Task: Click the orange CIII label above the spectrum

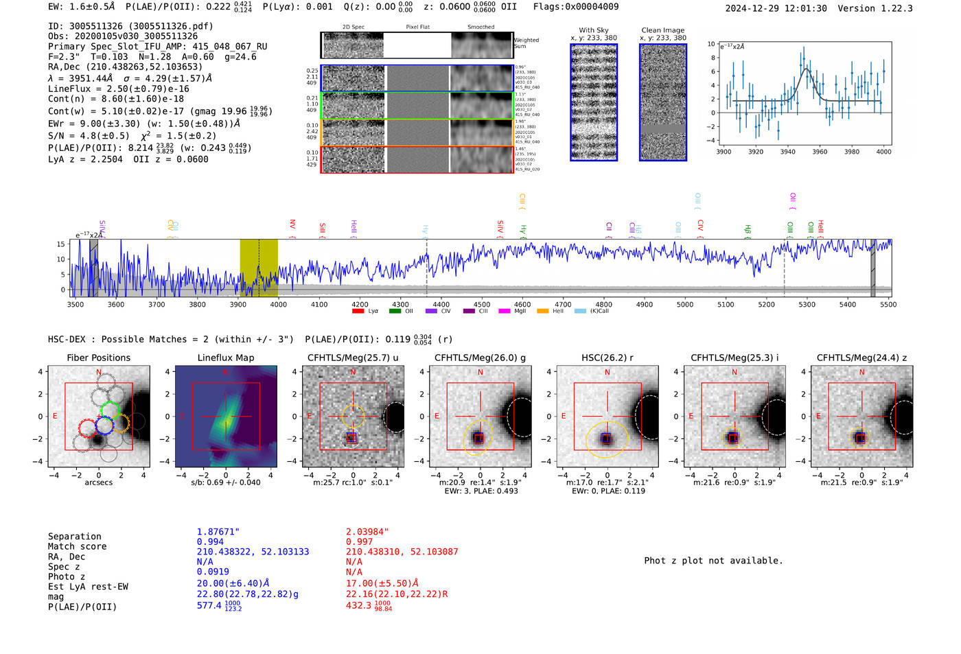Action: tap(522, 202)
